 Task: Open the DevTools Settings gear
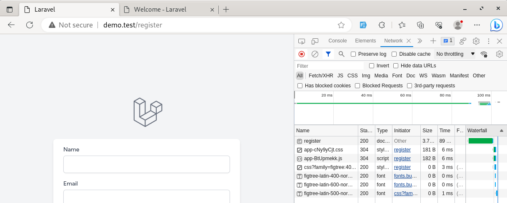[476, 41]
